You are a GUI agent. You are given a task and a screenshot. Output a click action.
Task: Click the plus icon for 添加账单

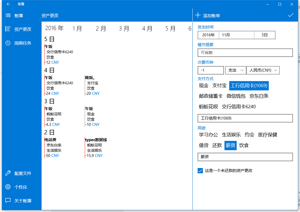click(x=198, y=15)
